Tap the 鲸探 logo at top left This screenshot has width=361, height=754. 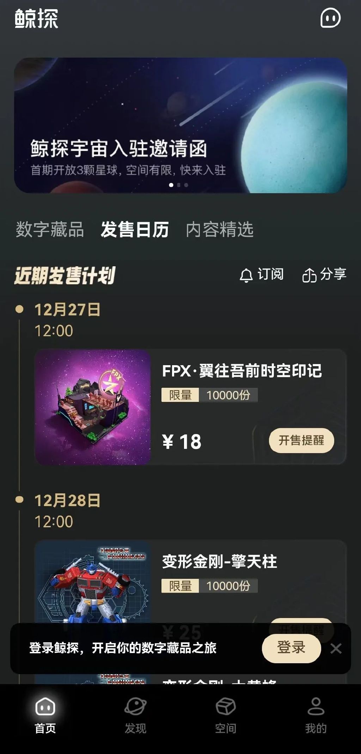36,18
